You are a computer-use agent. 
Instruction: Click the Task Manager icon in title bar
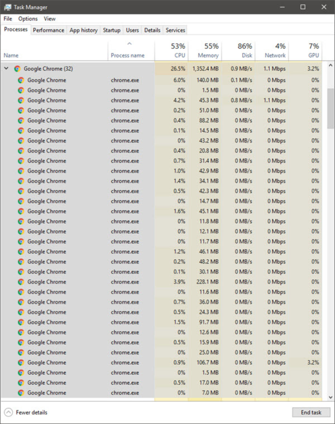click(x=8, y=7)
